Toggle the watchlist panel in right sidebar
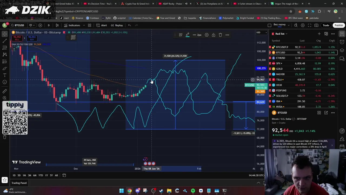 pyautogui.click(x=342, y=34)
